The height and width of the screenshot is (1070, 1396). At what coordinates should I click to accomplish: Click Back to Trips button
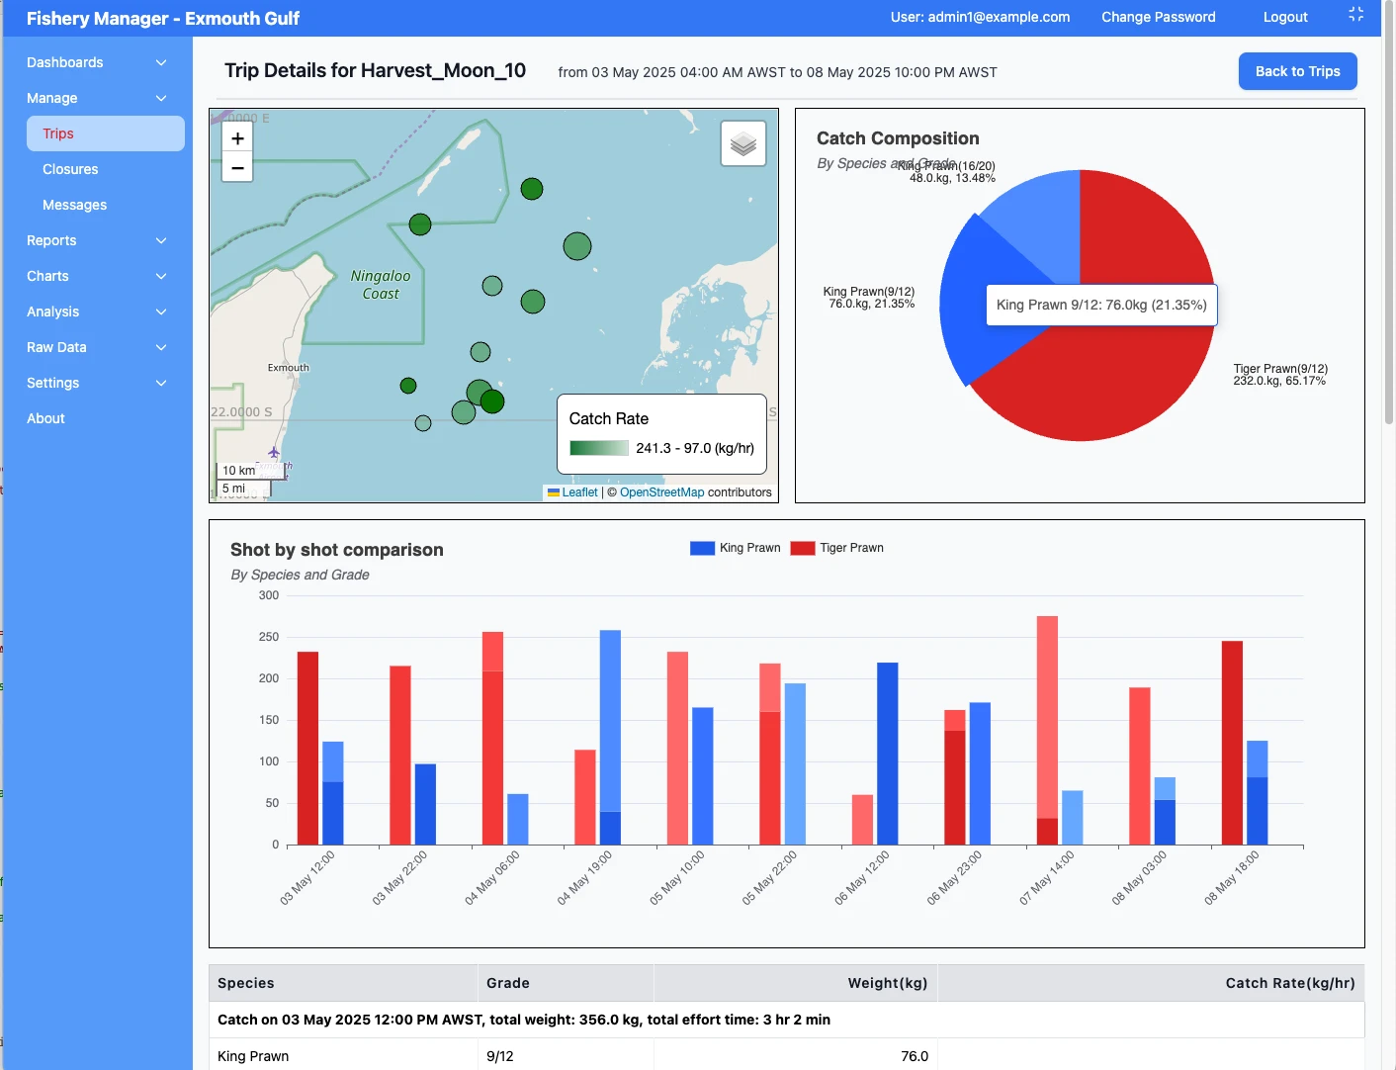pos(1297,71)
